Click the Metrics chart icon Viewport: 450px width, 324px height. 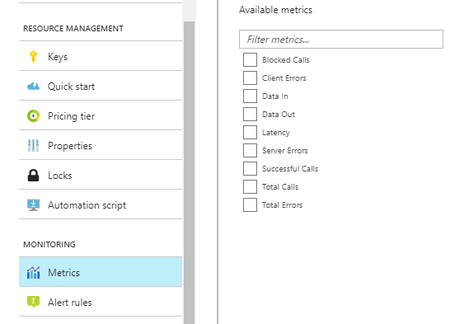[x=33, y=272]
